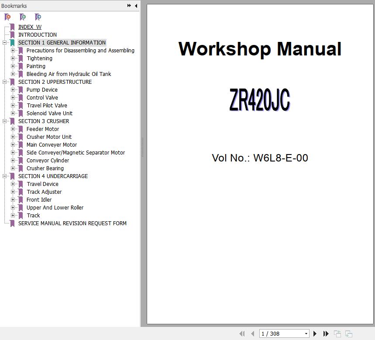Click the bookmark icon beside Travel Device
This screenshot has height=340, width=375.
(21, 184)
